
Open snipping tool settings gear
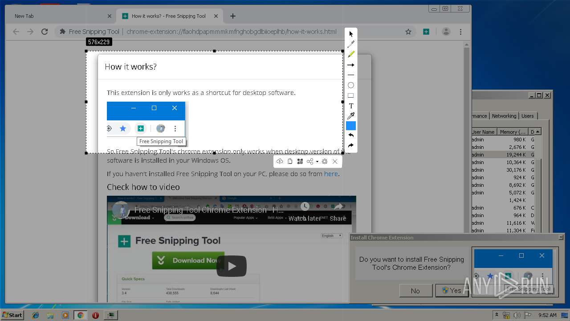[x=325, y=161]
